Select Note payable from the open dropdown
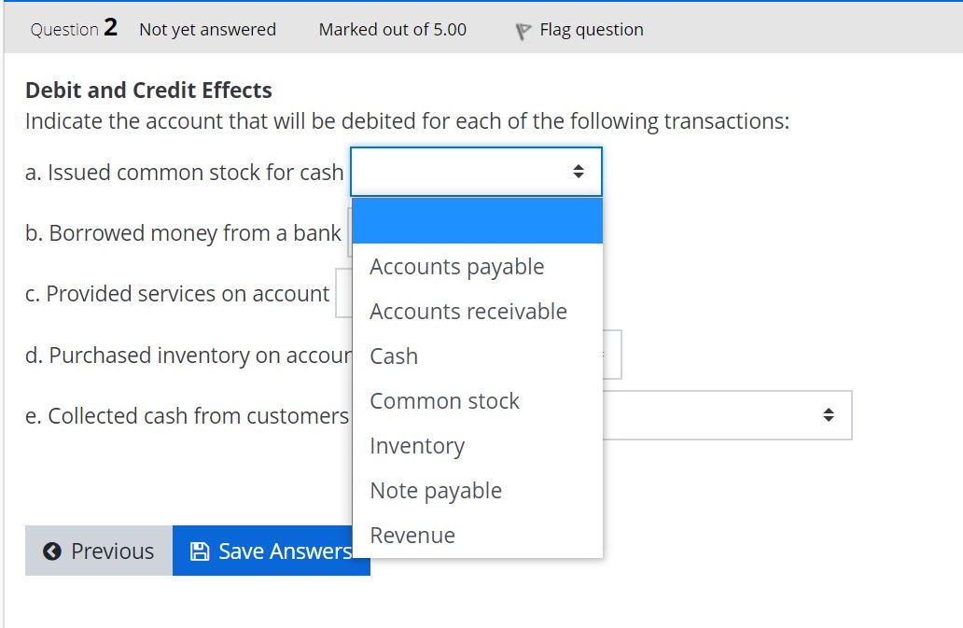This screenshot has height=628, width=963. [x=436, y=490]
